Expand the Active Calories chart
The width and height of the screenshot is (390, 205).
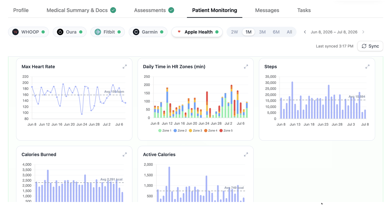click(246, 154)
